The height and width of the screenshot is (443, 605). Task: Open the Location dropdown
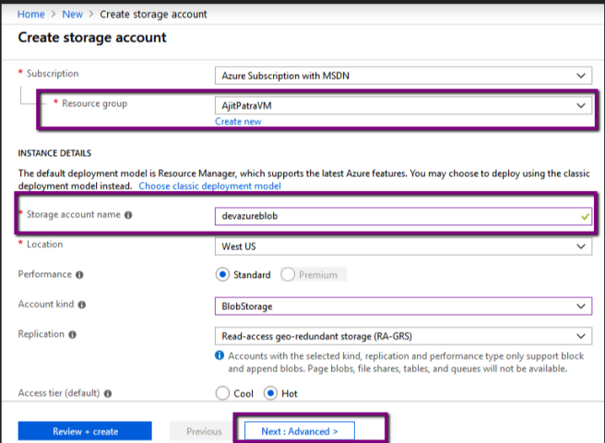(401, 246)
